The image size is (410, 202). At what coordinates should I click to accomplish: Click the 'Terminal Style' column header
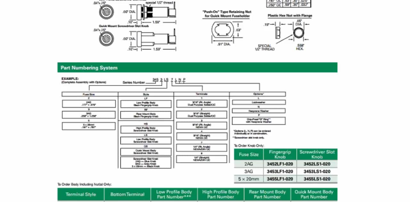[81, 194]
